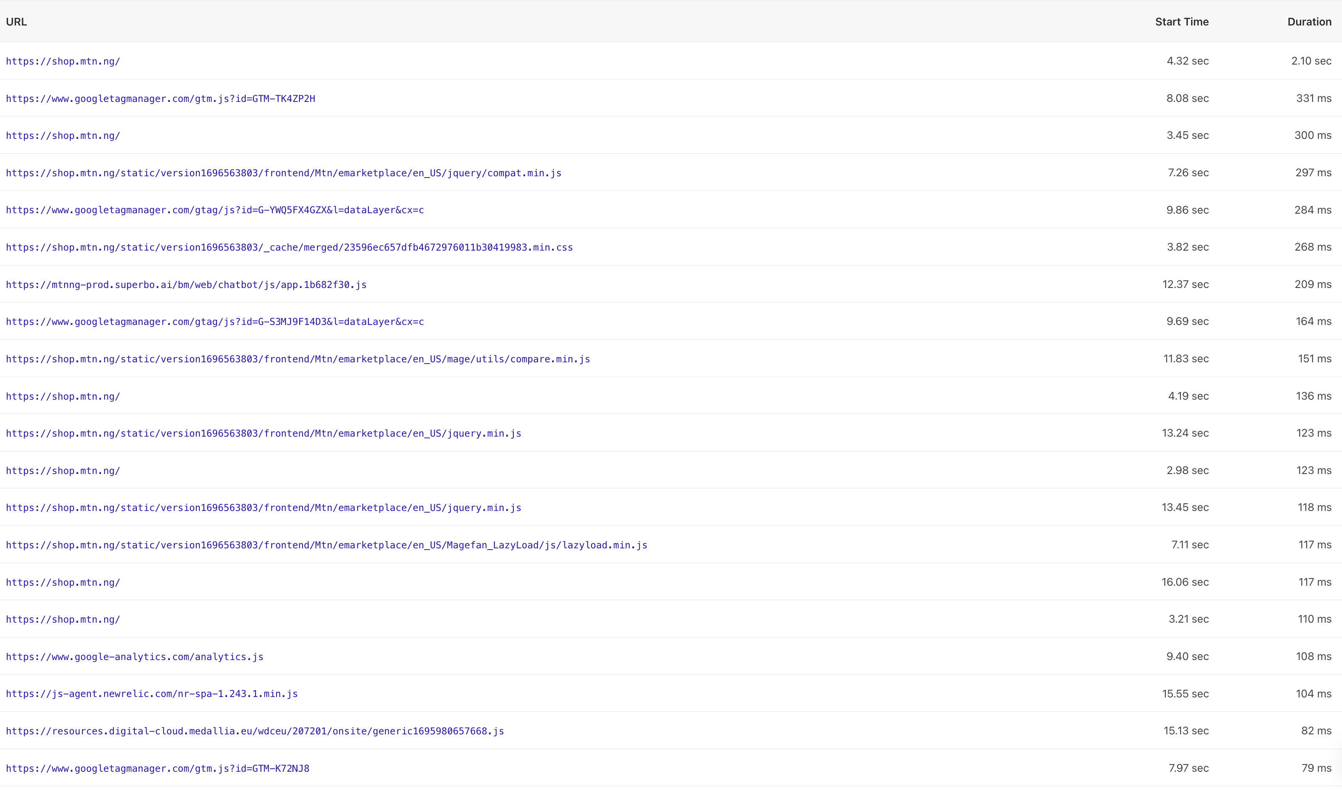Viewport: 1342px width, 790px height.
Task: Open shop.mtn.ng link starting at 2.98 sec
Action: pos(63,471)
